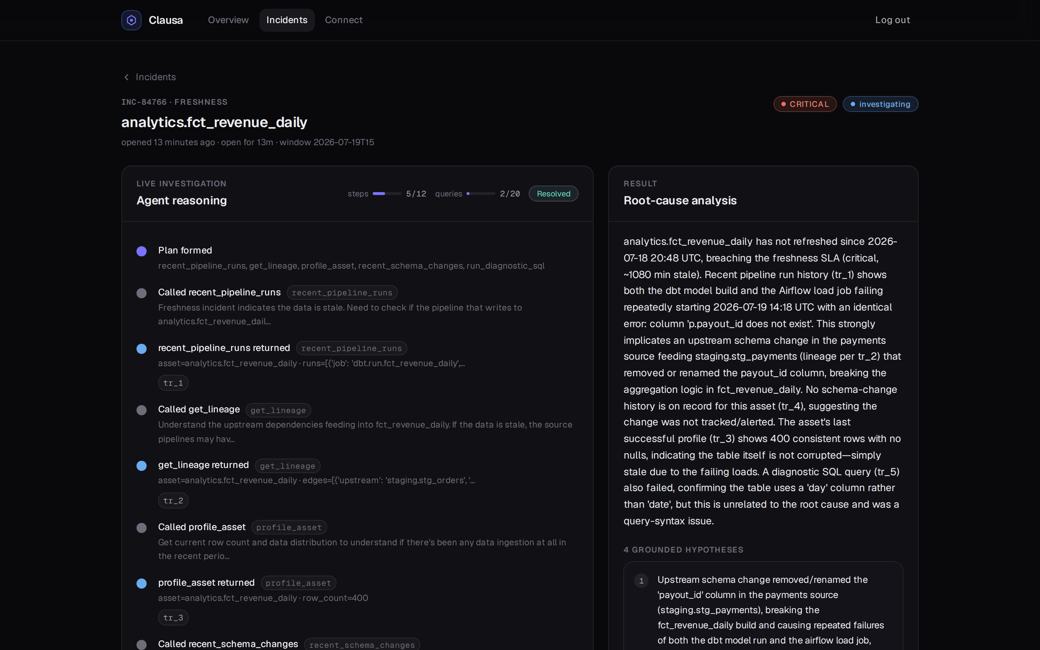Click the steps progress bar
Viewport: 1040px width, 650px height.
tap(387, 194)
